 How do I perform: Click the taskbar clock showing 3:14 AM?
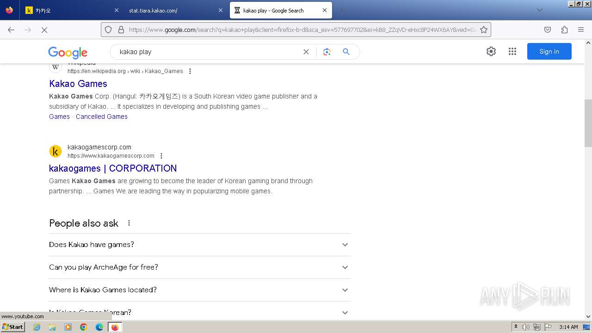click(568, 327)
